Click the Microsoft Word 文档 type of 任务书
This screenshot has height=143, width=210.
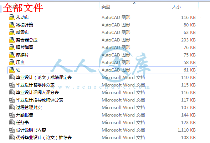(123, 123)
